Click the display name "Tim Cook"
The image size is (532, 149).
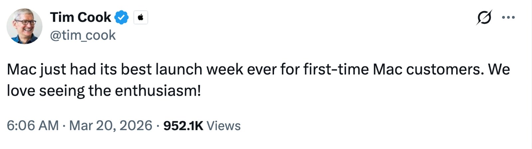click(x=80, y=17)
